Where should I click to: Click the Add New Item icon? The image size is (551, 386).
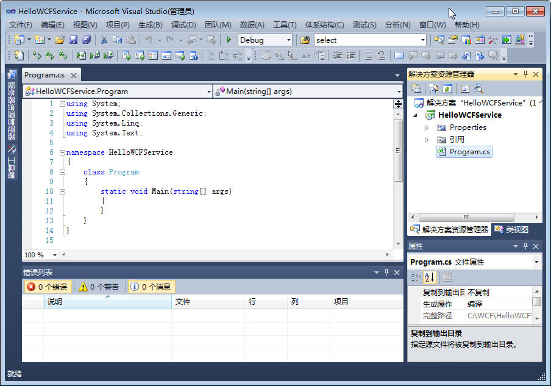point(40,40)
